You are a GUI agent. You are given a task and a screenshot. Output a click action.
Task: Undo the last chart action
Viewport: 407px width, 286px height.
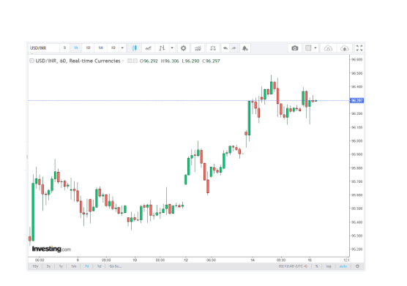click(x=225, y=48)
